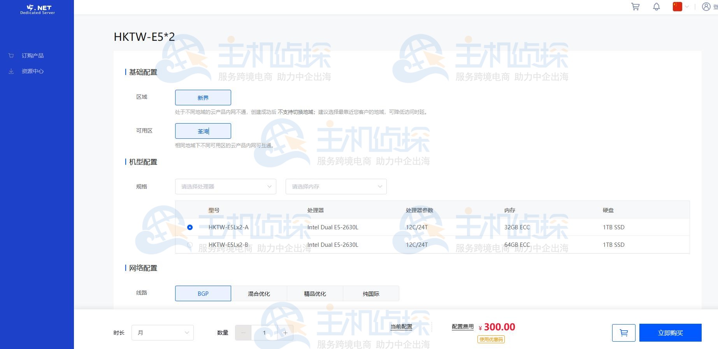Click the 立即购买 buy now button

pyautogui.click(x=670, y=333)
